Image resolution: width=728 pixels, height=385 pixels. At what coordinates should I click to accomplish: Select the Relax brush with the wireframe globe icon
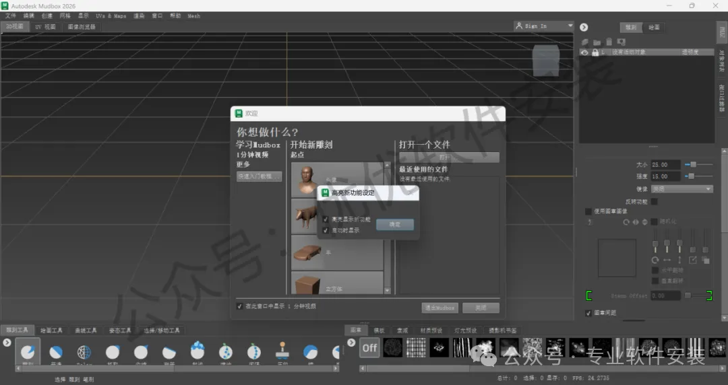click(84, 353)
